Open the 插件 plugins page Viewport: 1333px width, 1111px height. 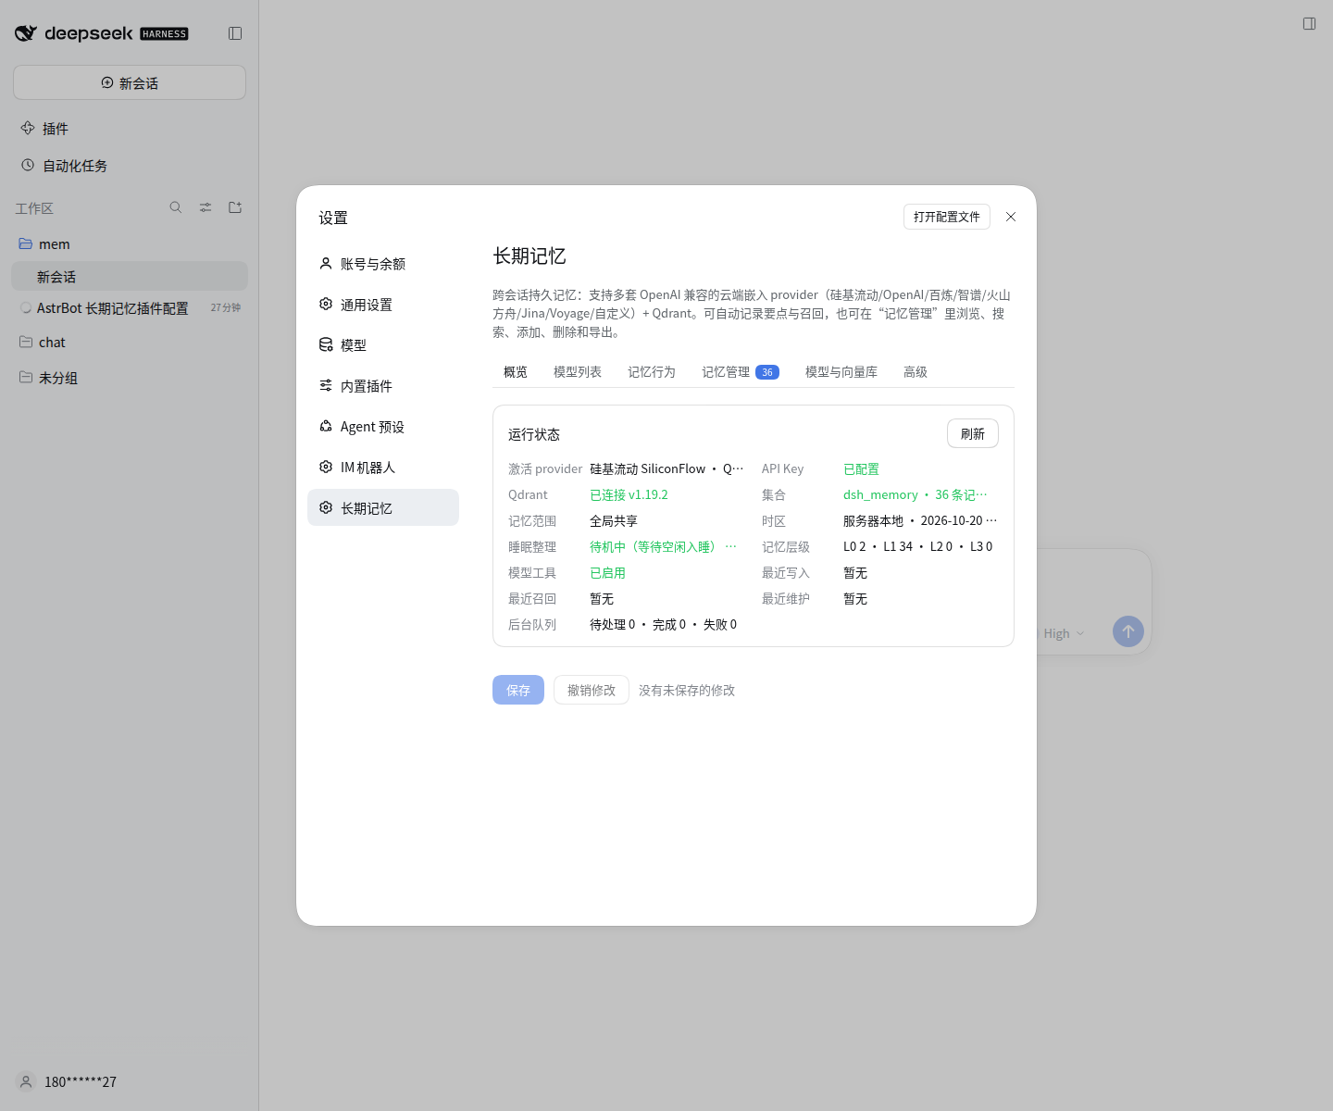click(x=130, y=129)
